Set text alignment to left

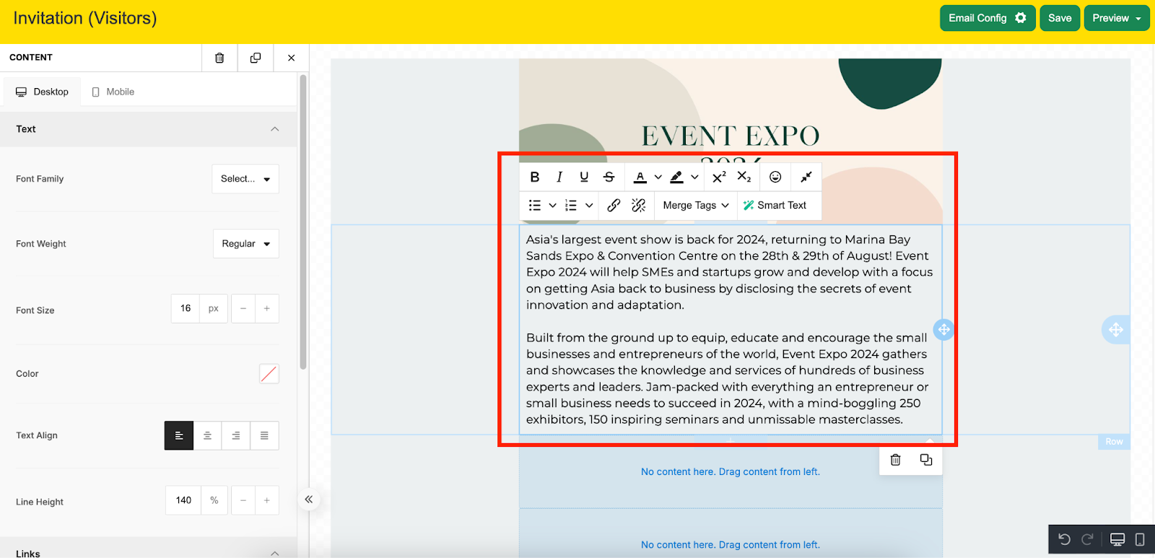[x=179, y=435]
